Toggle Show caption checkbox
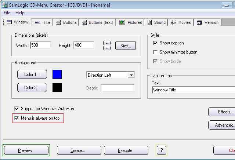Screen dimensions: 235x160 click(x=155, y=43)
